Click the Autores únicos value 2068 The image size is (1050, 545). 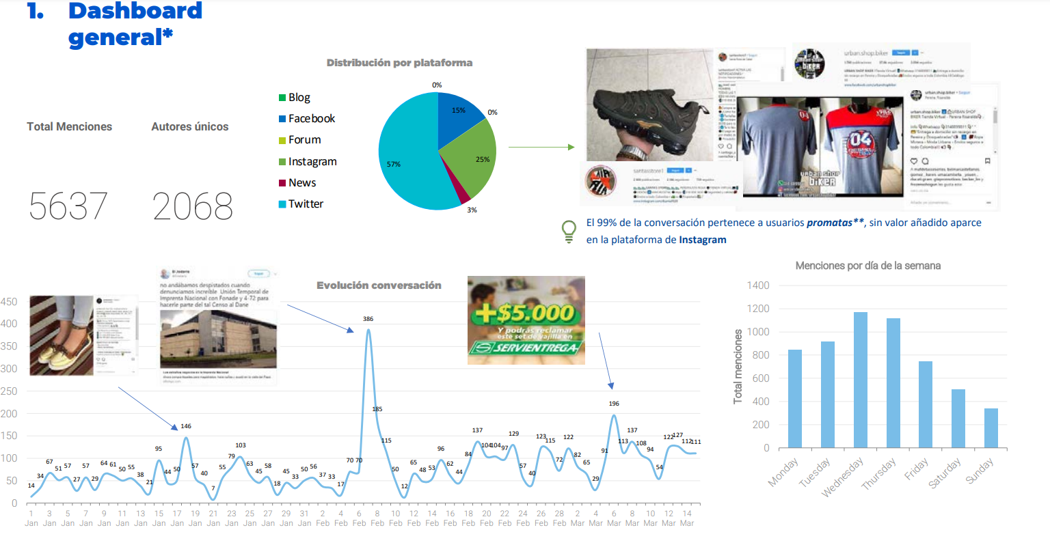[193, 206]
